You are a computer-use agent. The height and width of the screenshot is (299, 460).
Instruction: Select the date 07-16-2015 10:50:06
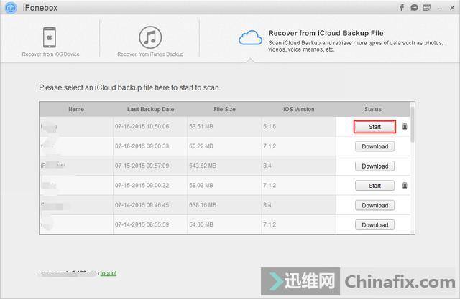[142, 126]
